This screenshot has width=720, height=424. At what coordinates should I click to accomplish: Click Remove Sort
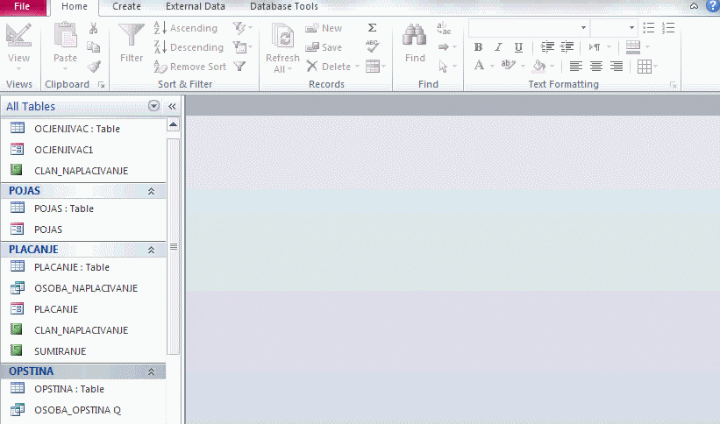190,67
